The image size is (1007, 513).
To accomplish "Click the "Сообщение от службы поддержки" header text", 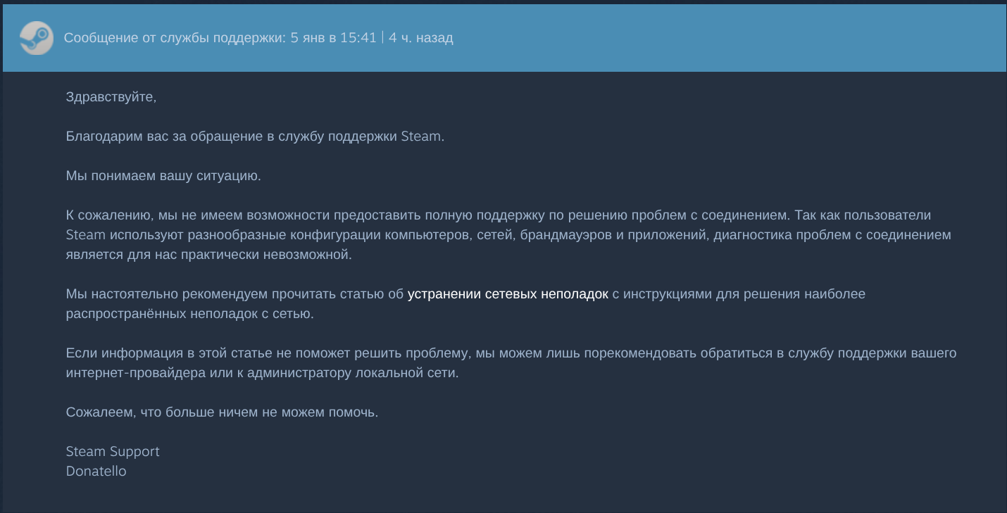I will pyautogui.click(x=175, y=38).
